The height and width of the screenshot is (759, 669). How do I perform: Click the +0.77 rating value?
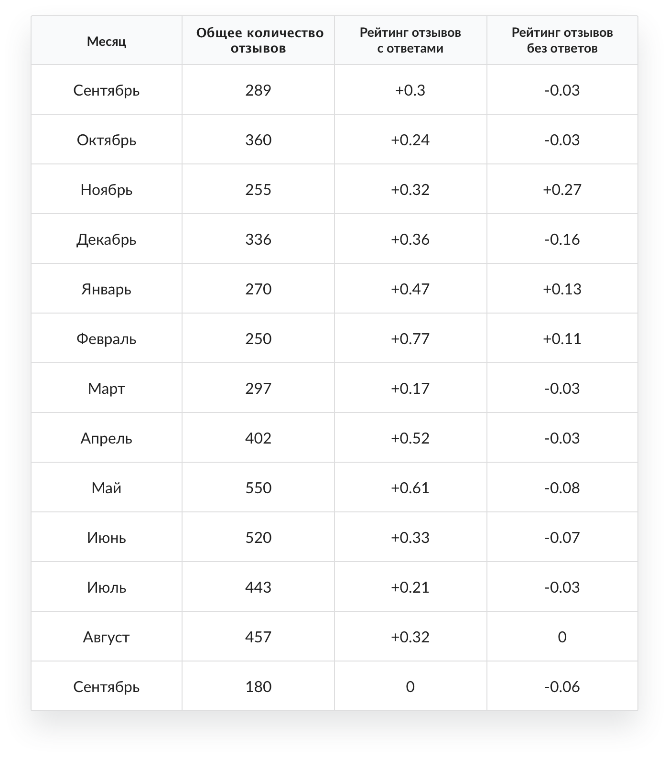click(410, 339)
